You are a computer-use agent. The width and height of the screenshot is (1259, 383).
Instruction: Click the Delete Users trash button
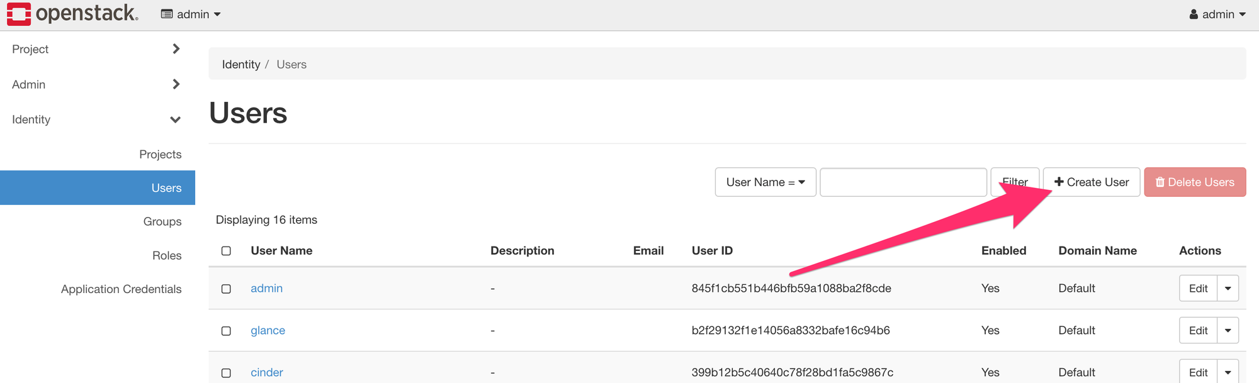pos(1195,182)
